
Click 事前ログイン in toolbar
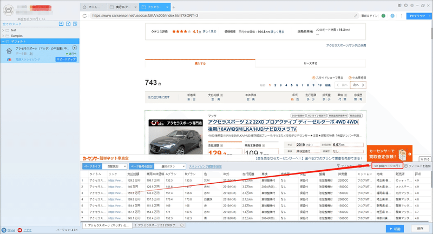[369, 16]
